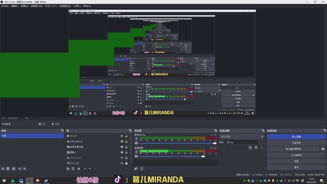Open the mixer panel's three-dot menu
327x184 pixels.
142,168
